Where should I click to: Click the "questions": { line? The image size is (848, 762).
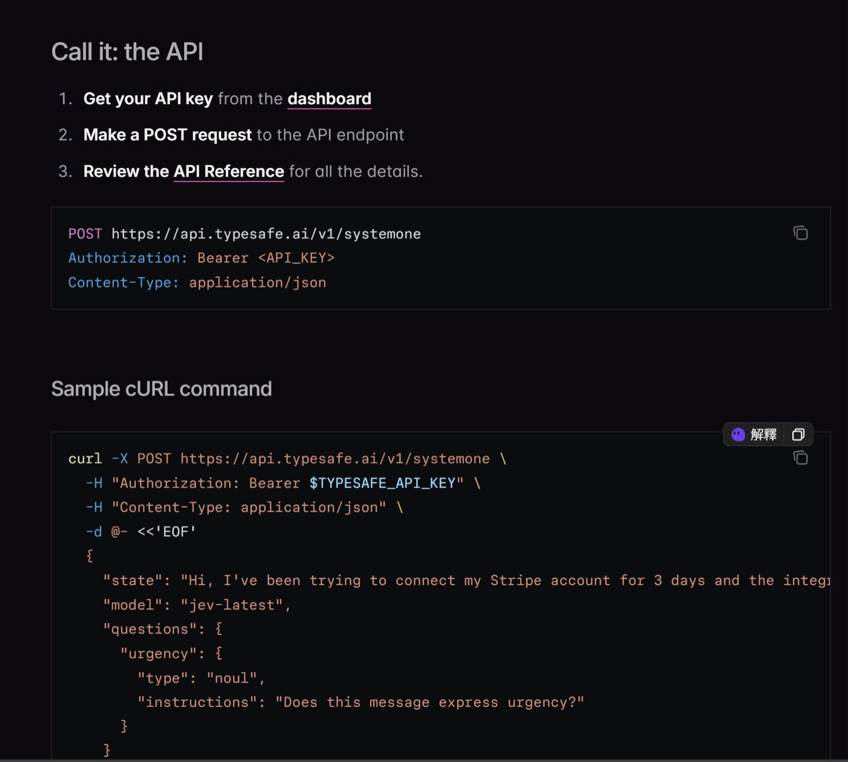(163, 629)
